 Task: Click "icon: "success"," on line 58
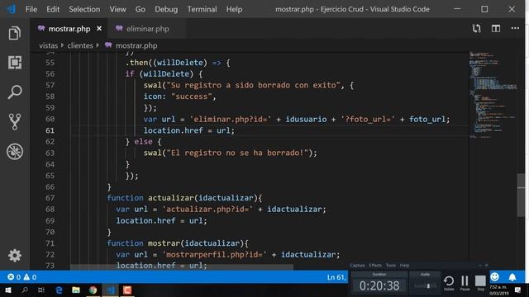pyautogui.click(x=180, y=97)
